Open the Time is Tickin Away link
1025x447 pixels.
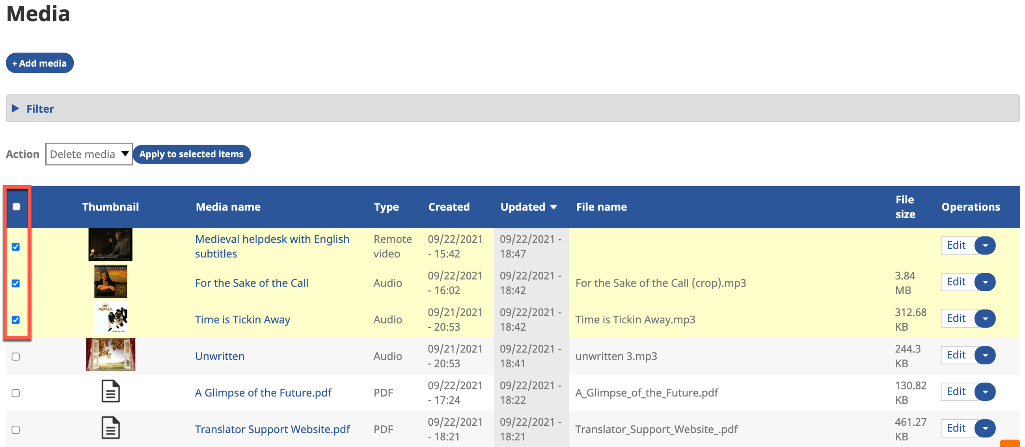242,319
